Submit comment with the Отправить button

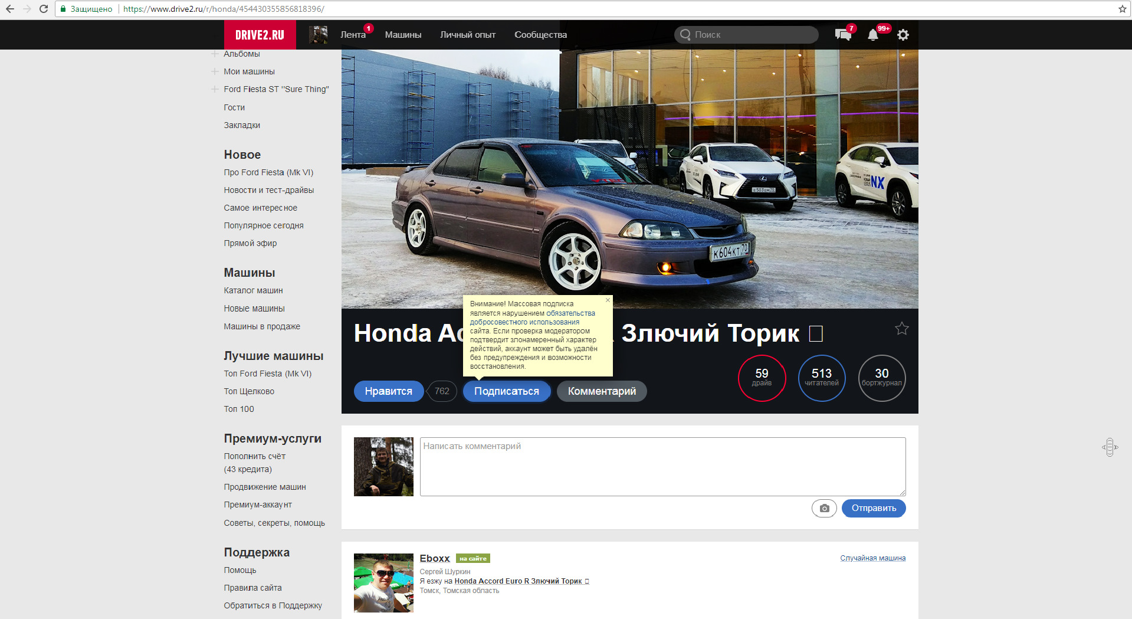pyautogui.click(x=874, y=508)
